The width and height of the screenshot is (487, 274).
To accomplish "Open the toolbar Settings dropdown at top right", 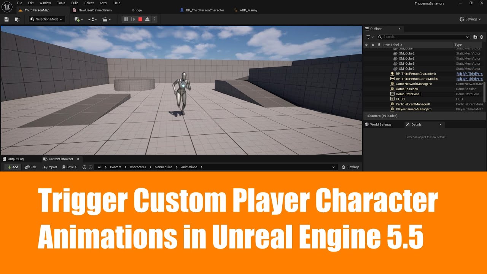I will (x=470, y=19).
